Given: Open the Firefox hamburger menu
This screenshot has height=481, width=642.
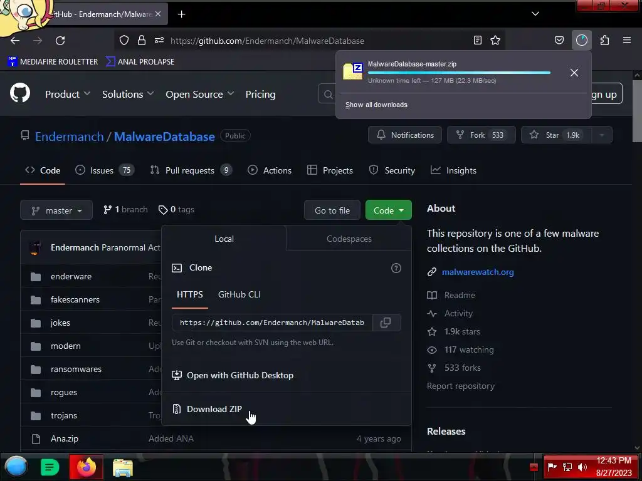Looking at the screenshot, I should coord(627,40).
